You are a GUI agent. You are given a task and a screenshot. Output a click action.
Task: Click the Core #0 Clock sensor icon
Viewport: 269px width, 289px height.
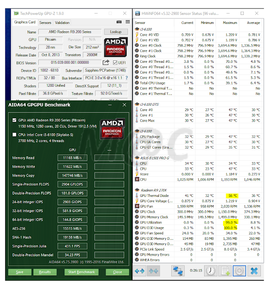(137, 45)
